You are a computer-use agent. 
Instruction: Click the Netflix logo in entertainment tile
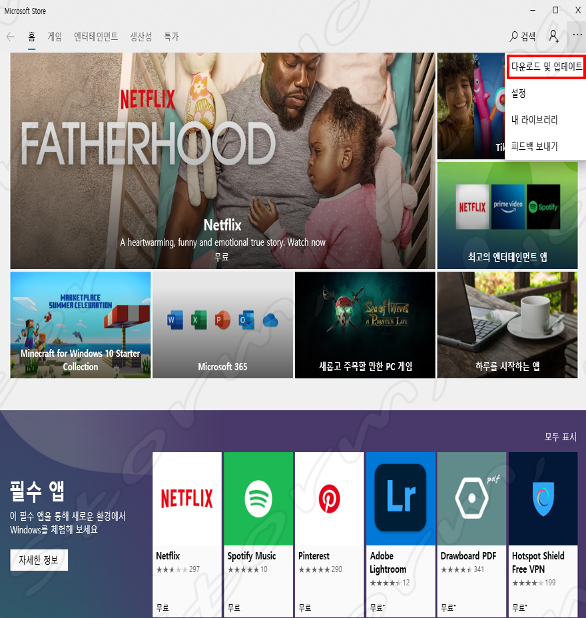click(x=472, y=207)
